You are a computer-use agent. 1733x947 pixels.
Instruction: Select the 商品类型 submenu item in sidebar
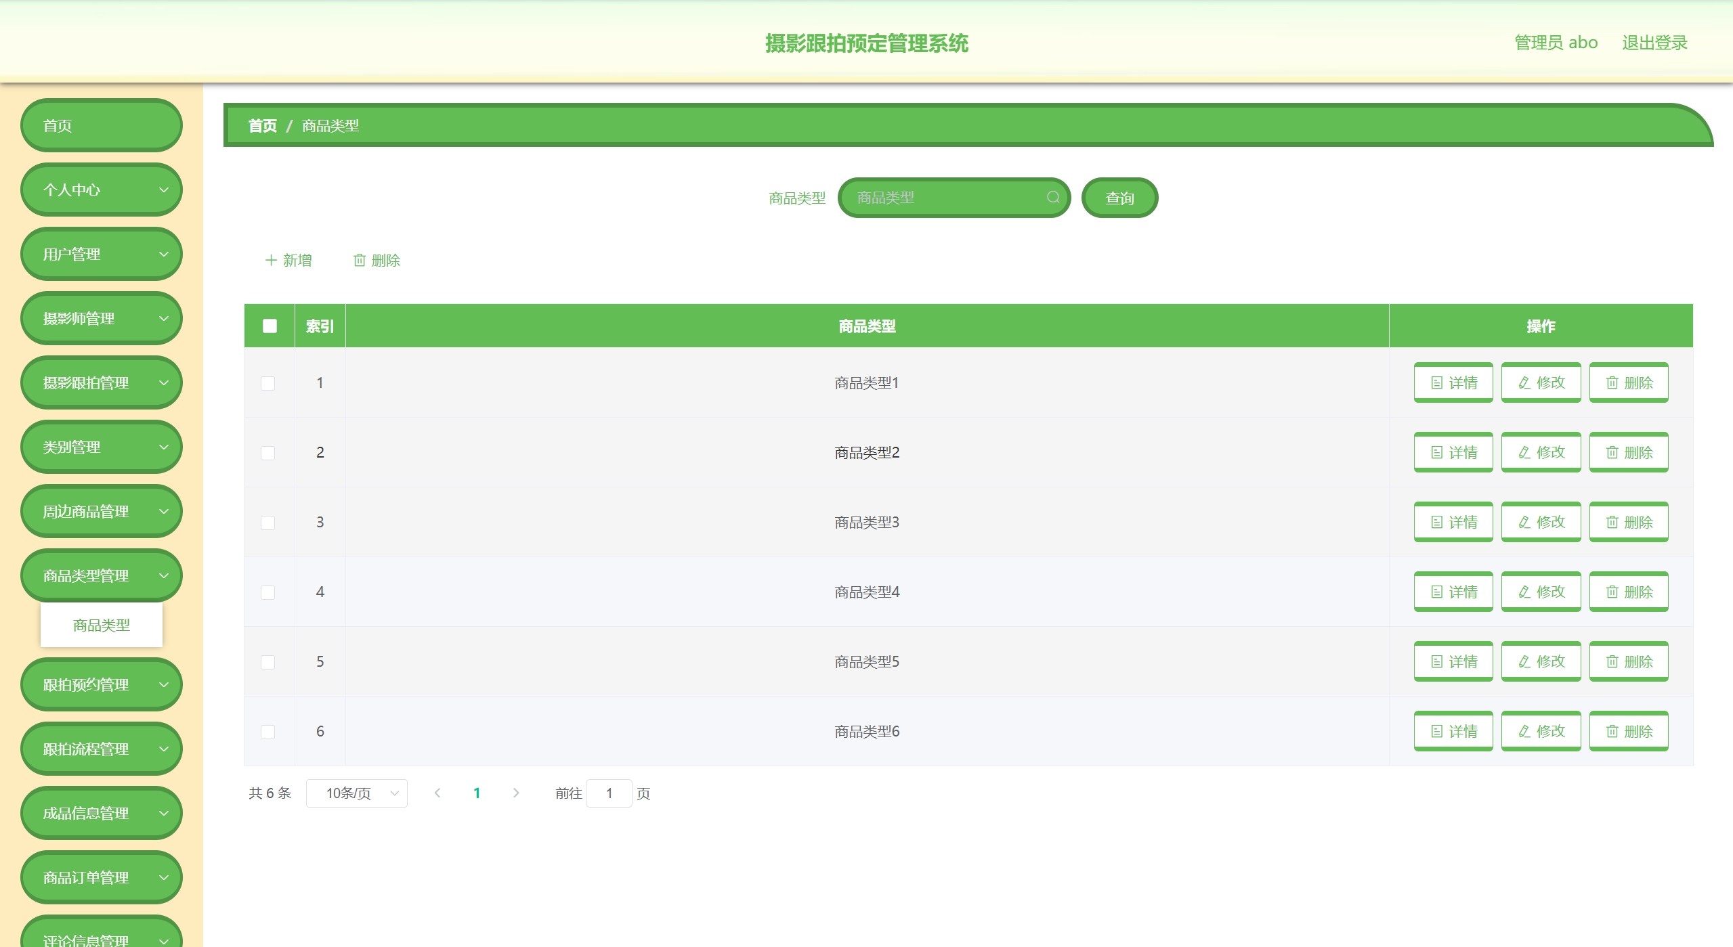pos(102,625)
